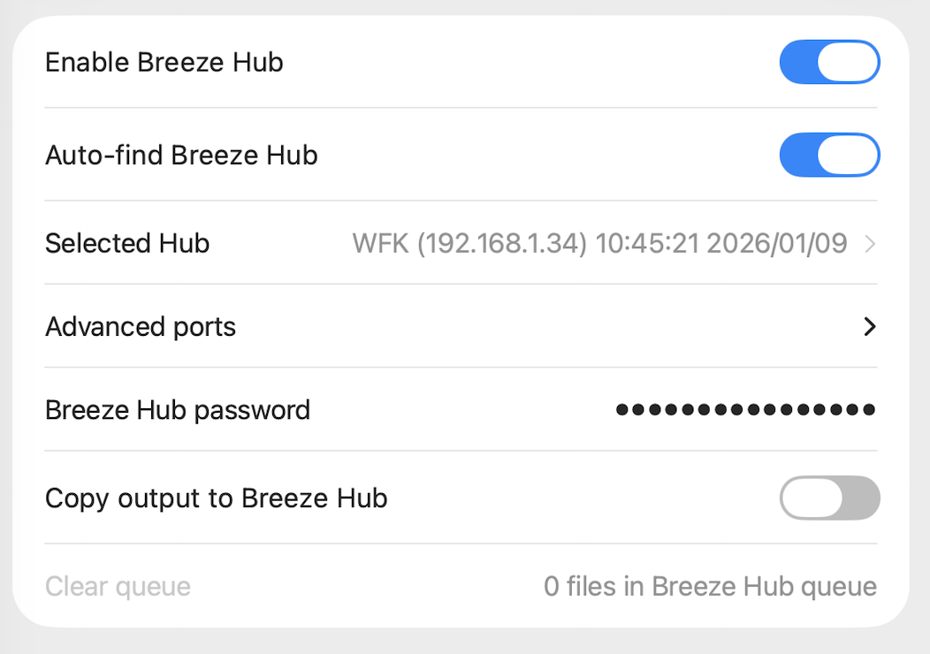Screen dimensions: 930x654
Task: Enable Copy output to Breeze Hub switch
Action: [x=829, y=498]
